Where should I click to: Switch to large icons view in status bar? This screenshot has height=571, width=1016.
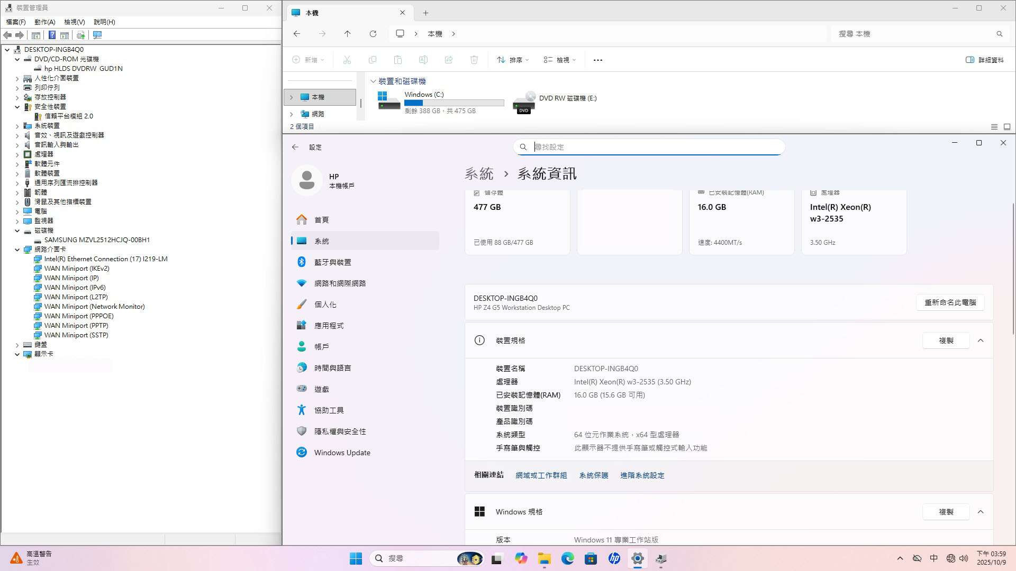(1007, 127)
